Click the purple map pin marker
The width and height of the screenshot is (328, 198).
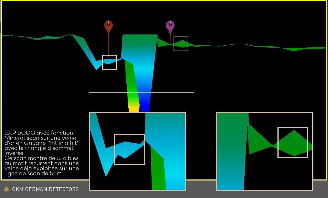tap(170, 26)
